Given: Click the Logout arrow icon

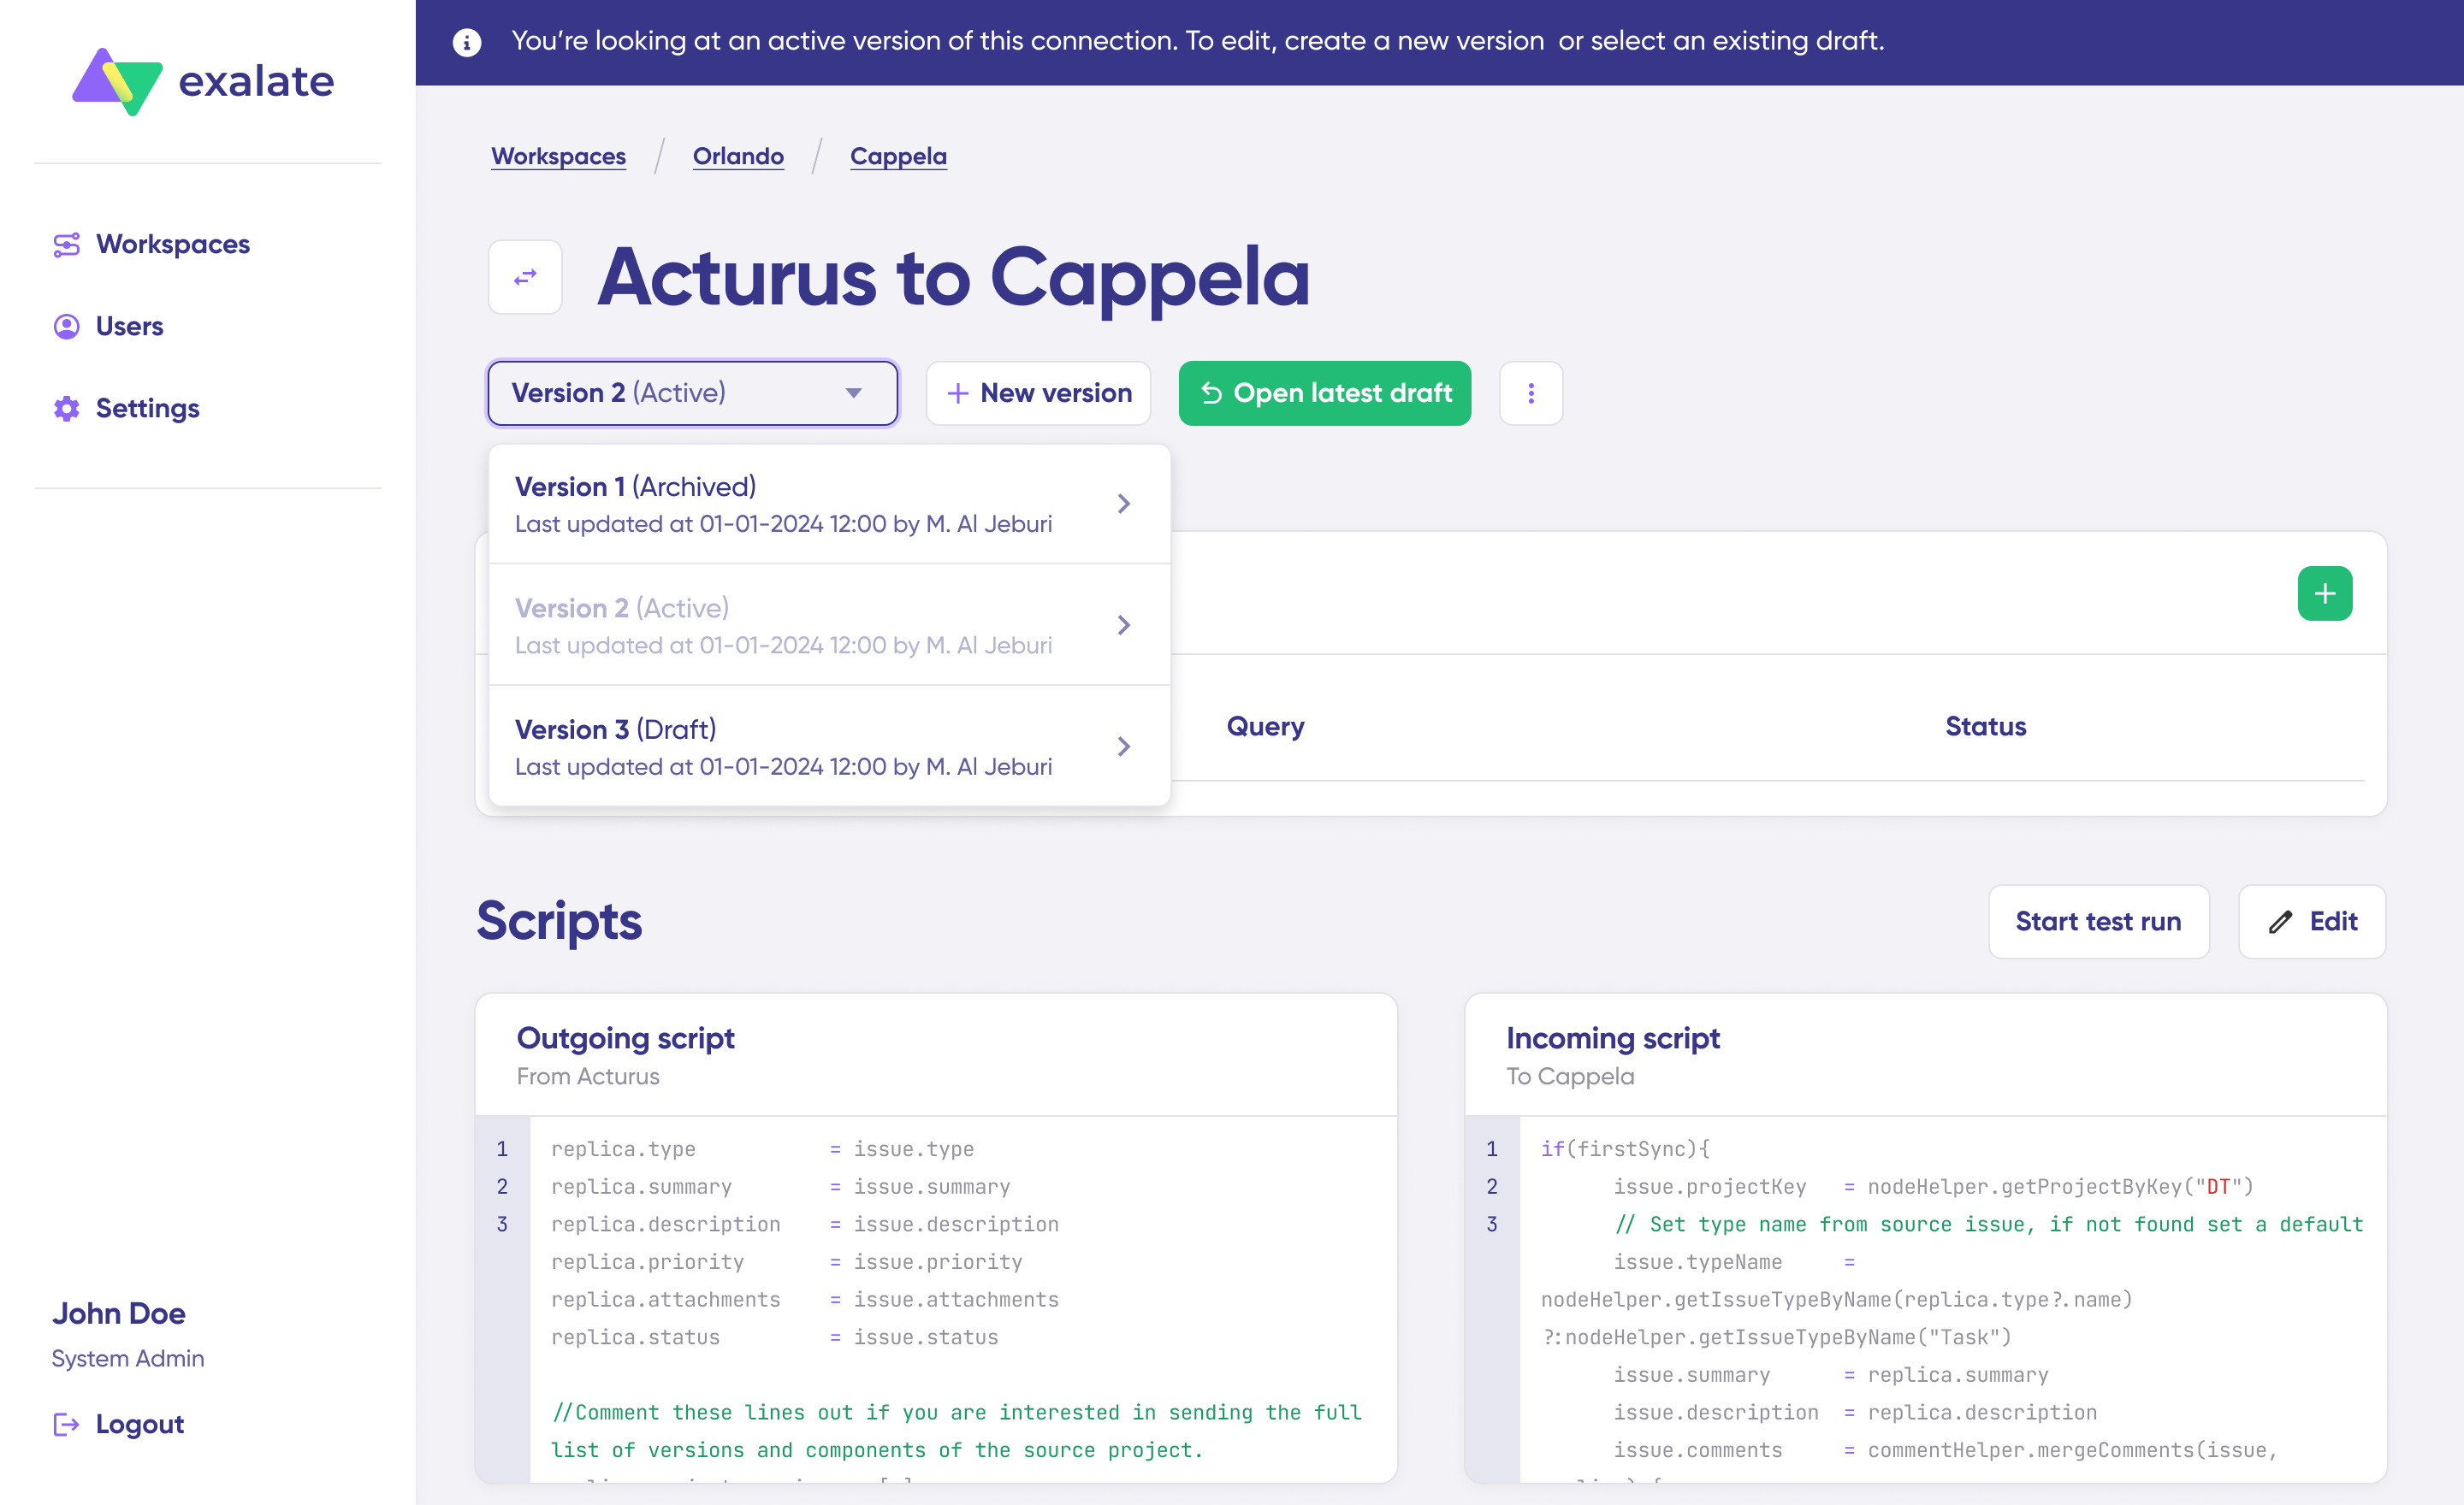Looking at the screenshot, I should (x=66, y=1424).
